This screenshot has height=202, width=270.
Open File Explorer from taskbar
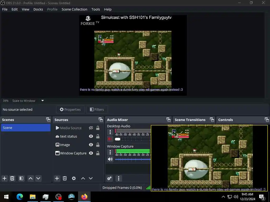tap(32, 197)
